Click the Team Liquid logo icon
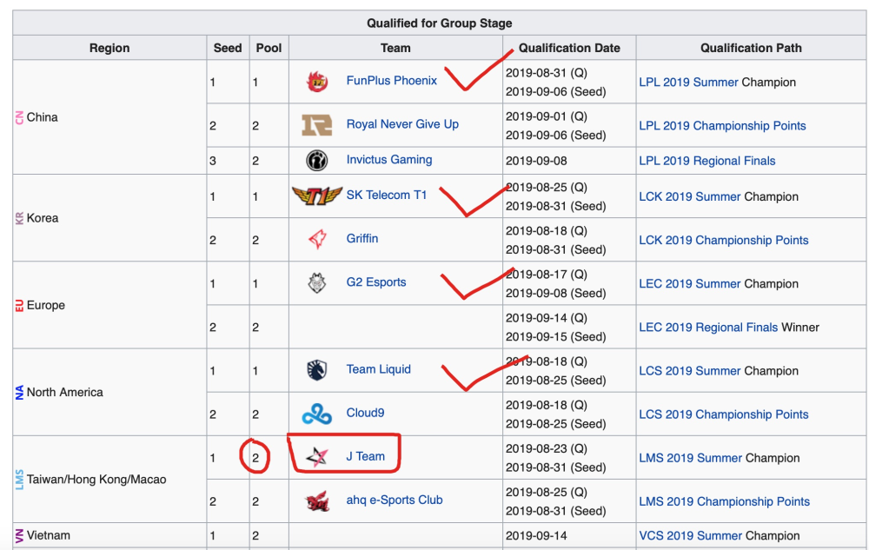 click(317, 370)
